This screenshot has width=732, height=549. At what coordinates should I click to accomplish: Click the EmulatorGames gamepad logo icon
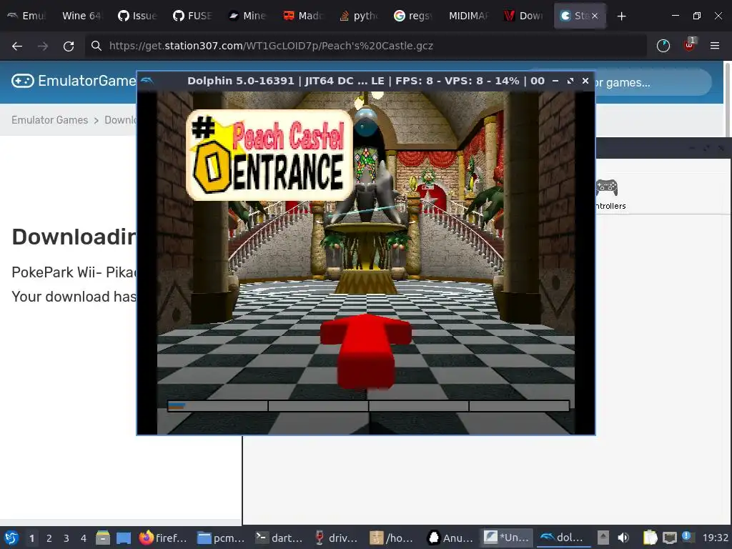point(22,81)
